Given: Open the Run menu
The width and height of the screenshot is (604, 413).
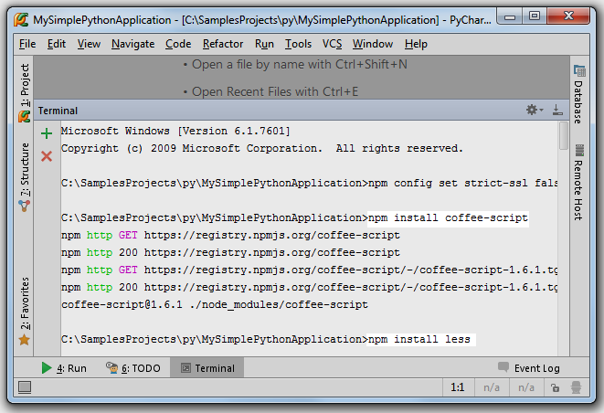Looking at the screenshot, I should (x=264, y=44).
